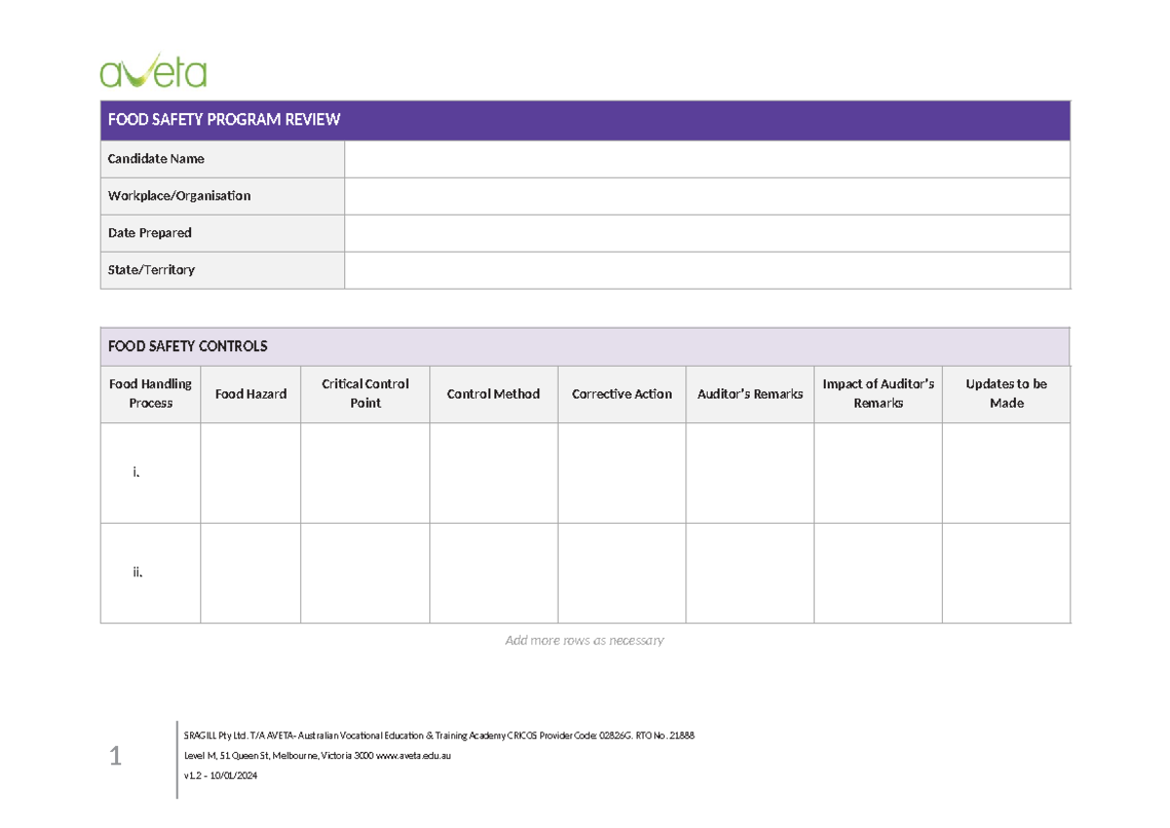Click the State/Territory label

pyautogui.click(x=151, y=270)
